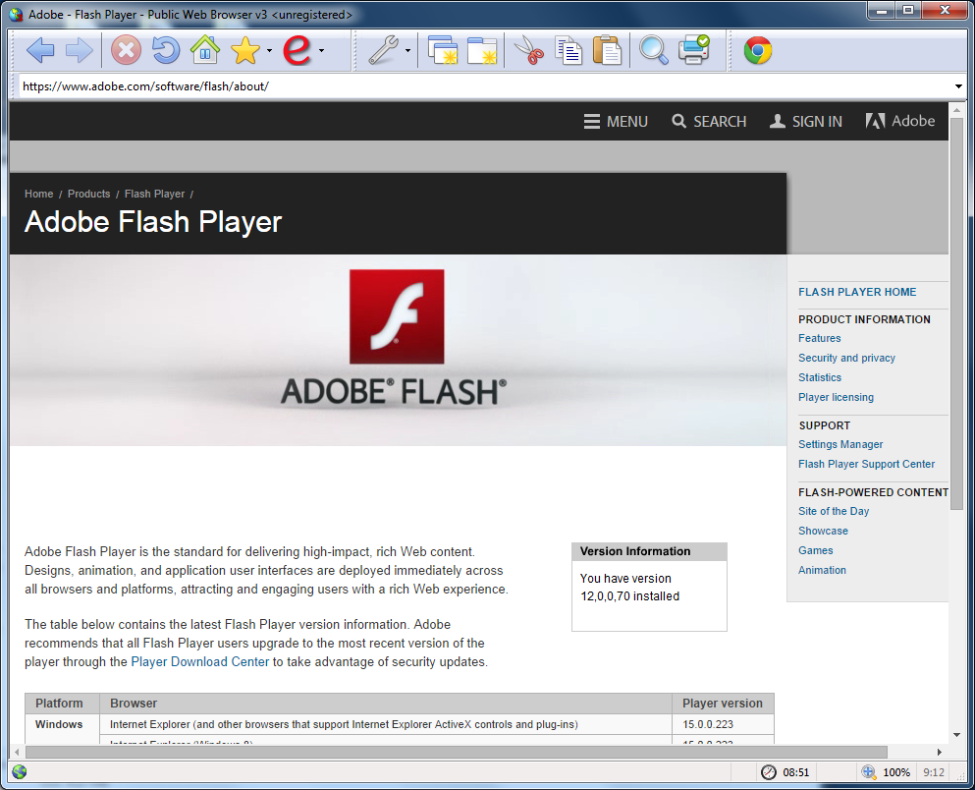
Task: Click the horizontal scrollbar left arrow
Action: [x=17, y=752]
